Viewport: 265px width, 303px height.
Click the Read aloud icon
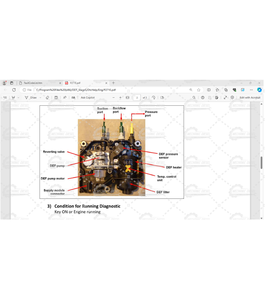coord(65,97)
